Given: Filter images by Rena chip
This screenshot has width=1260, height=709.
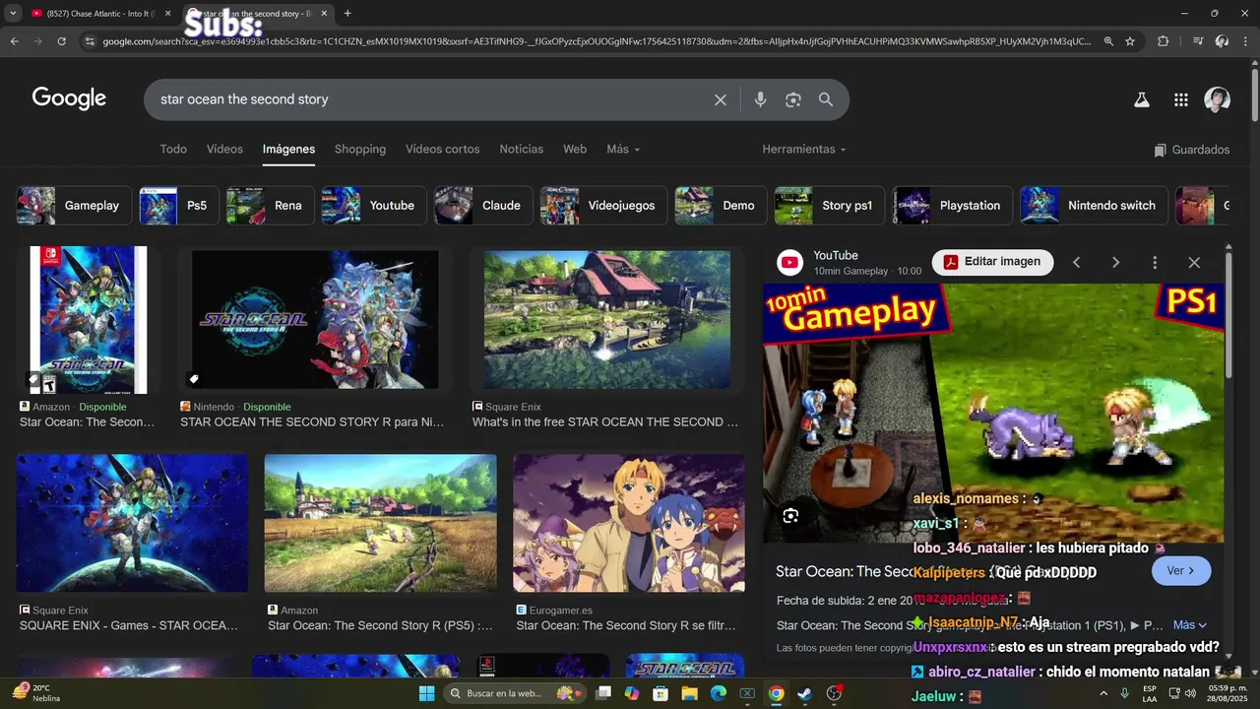Looking at the screenshot, I should pos(270,206).
